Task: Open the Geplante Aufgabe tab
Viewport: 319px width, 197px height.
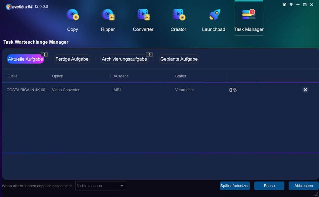Action: click(179, 59)
